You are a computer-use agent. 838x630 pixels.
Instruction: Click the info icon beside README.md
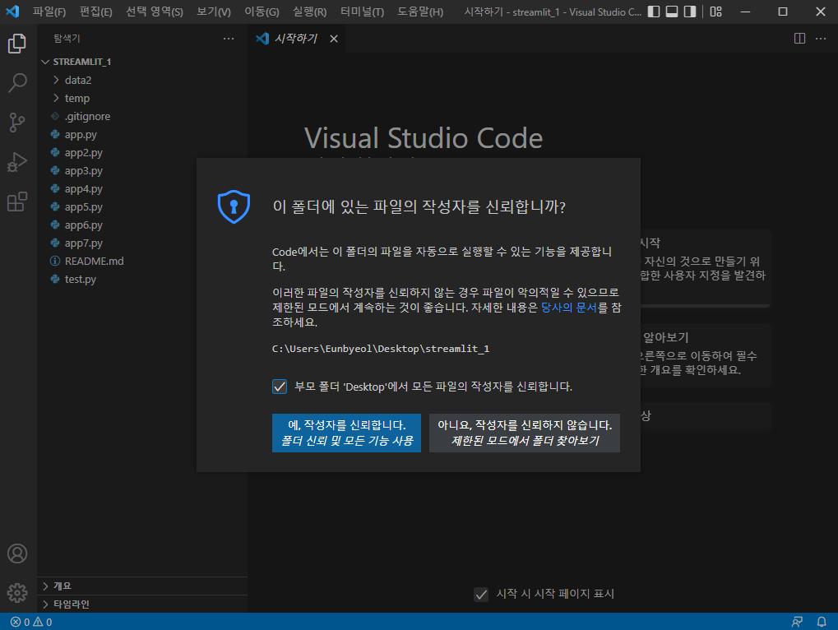(x=54, y=261)
